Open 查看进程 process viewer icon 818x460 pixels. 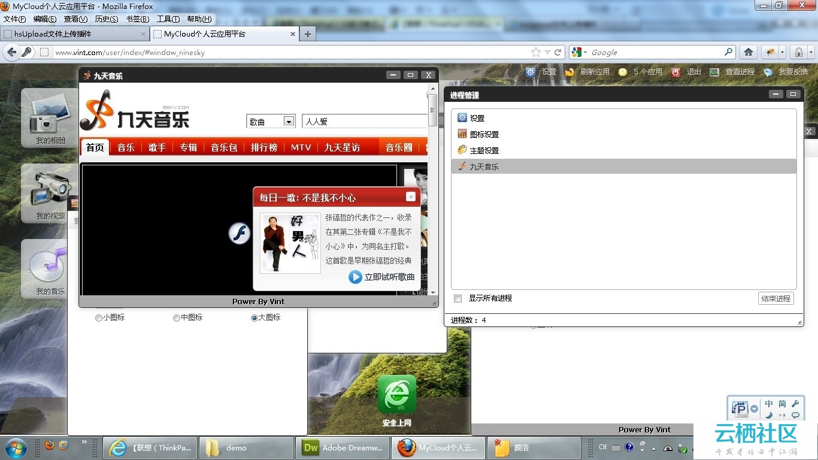[714, 72]
